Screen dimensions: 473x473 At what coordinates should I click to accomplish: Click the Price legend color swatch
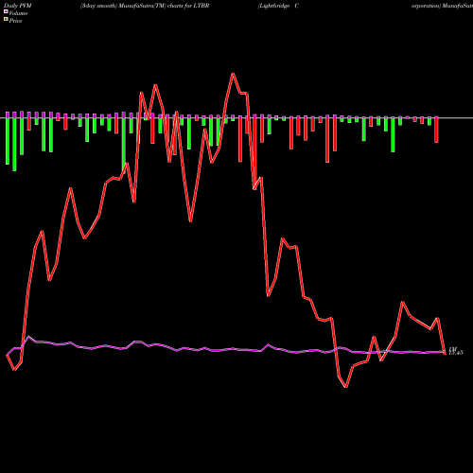[x=6, y=20]
